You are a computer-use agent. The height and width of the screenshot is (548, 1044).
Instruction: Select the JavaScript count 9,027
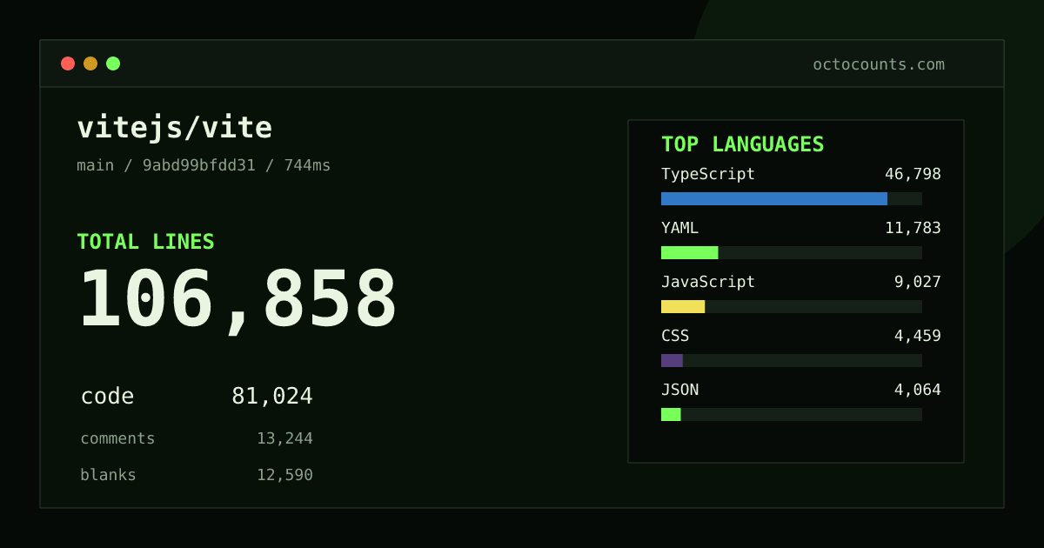point(918,282)
